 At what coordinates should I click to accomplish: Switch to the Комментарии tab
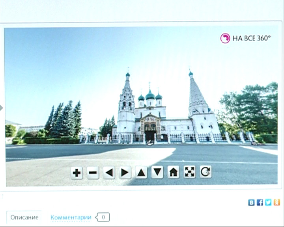pos(71,217)
